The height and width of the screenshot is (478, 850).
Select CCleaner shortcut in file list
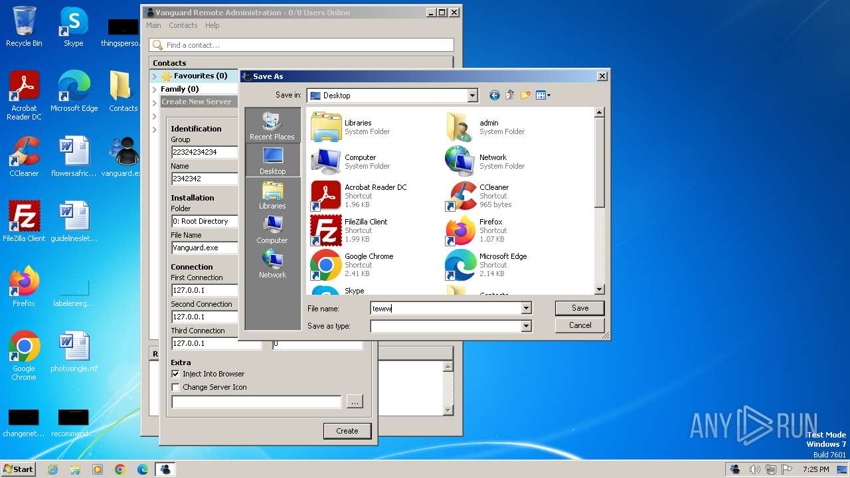click(479, 196)
